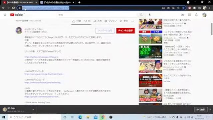The image size is (213, 120).
Task: Start voice search with microphone icon
Action: (150, 15)
